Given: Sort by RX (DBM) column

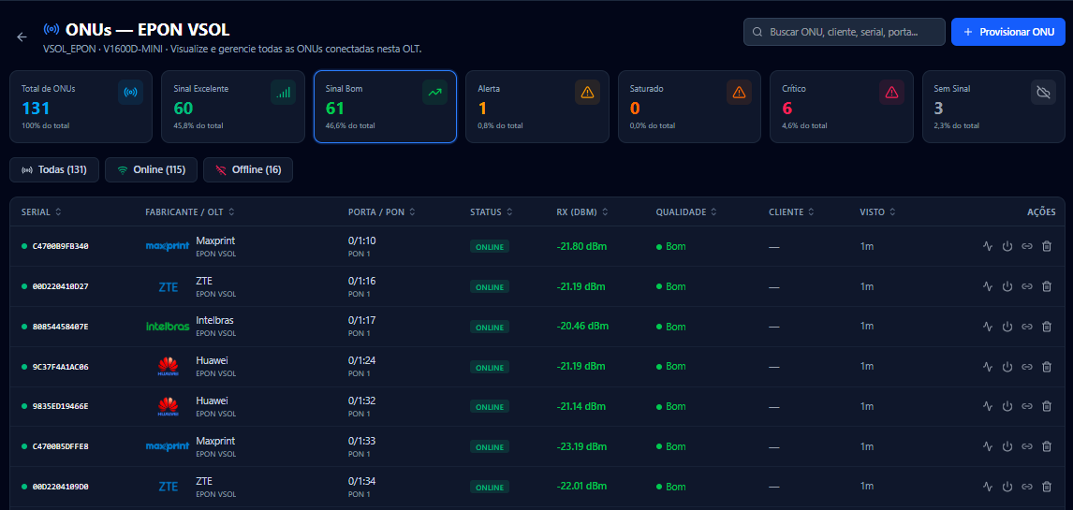Looking at the screenshot, I should tap(582, 211).
